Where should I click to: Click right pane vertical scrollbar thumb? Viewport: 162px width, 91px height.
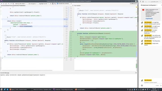[136, 66]
